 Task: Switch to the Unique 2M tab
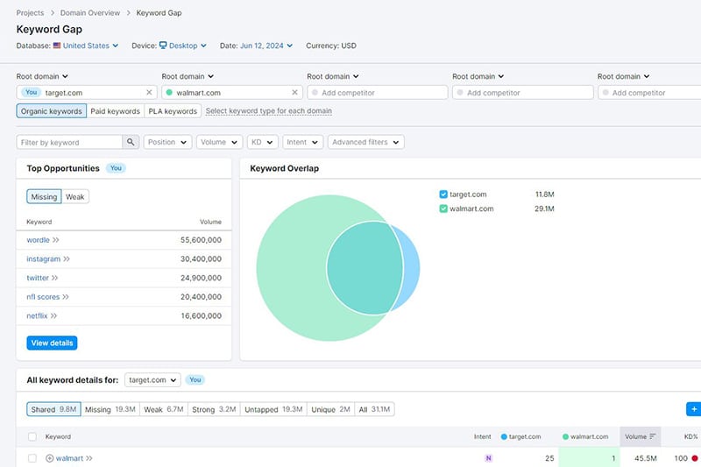pyautogui.click(x=331, y=409)
